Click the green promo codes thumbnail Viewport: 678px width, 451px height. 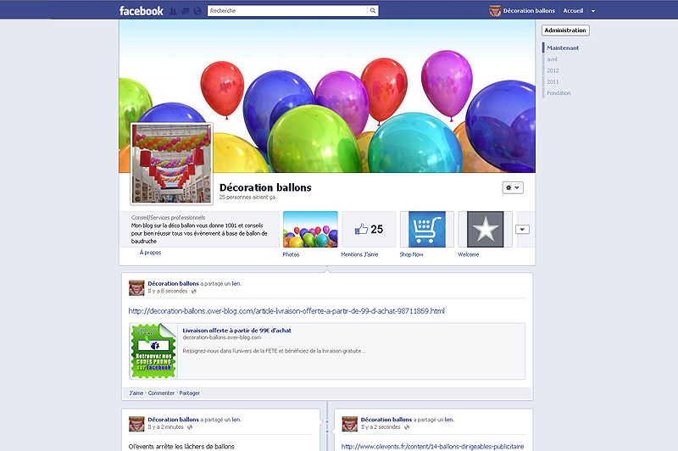(153, 351)
